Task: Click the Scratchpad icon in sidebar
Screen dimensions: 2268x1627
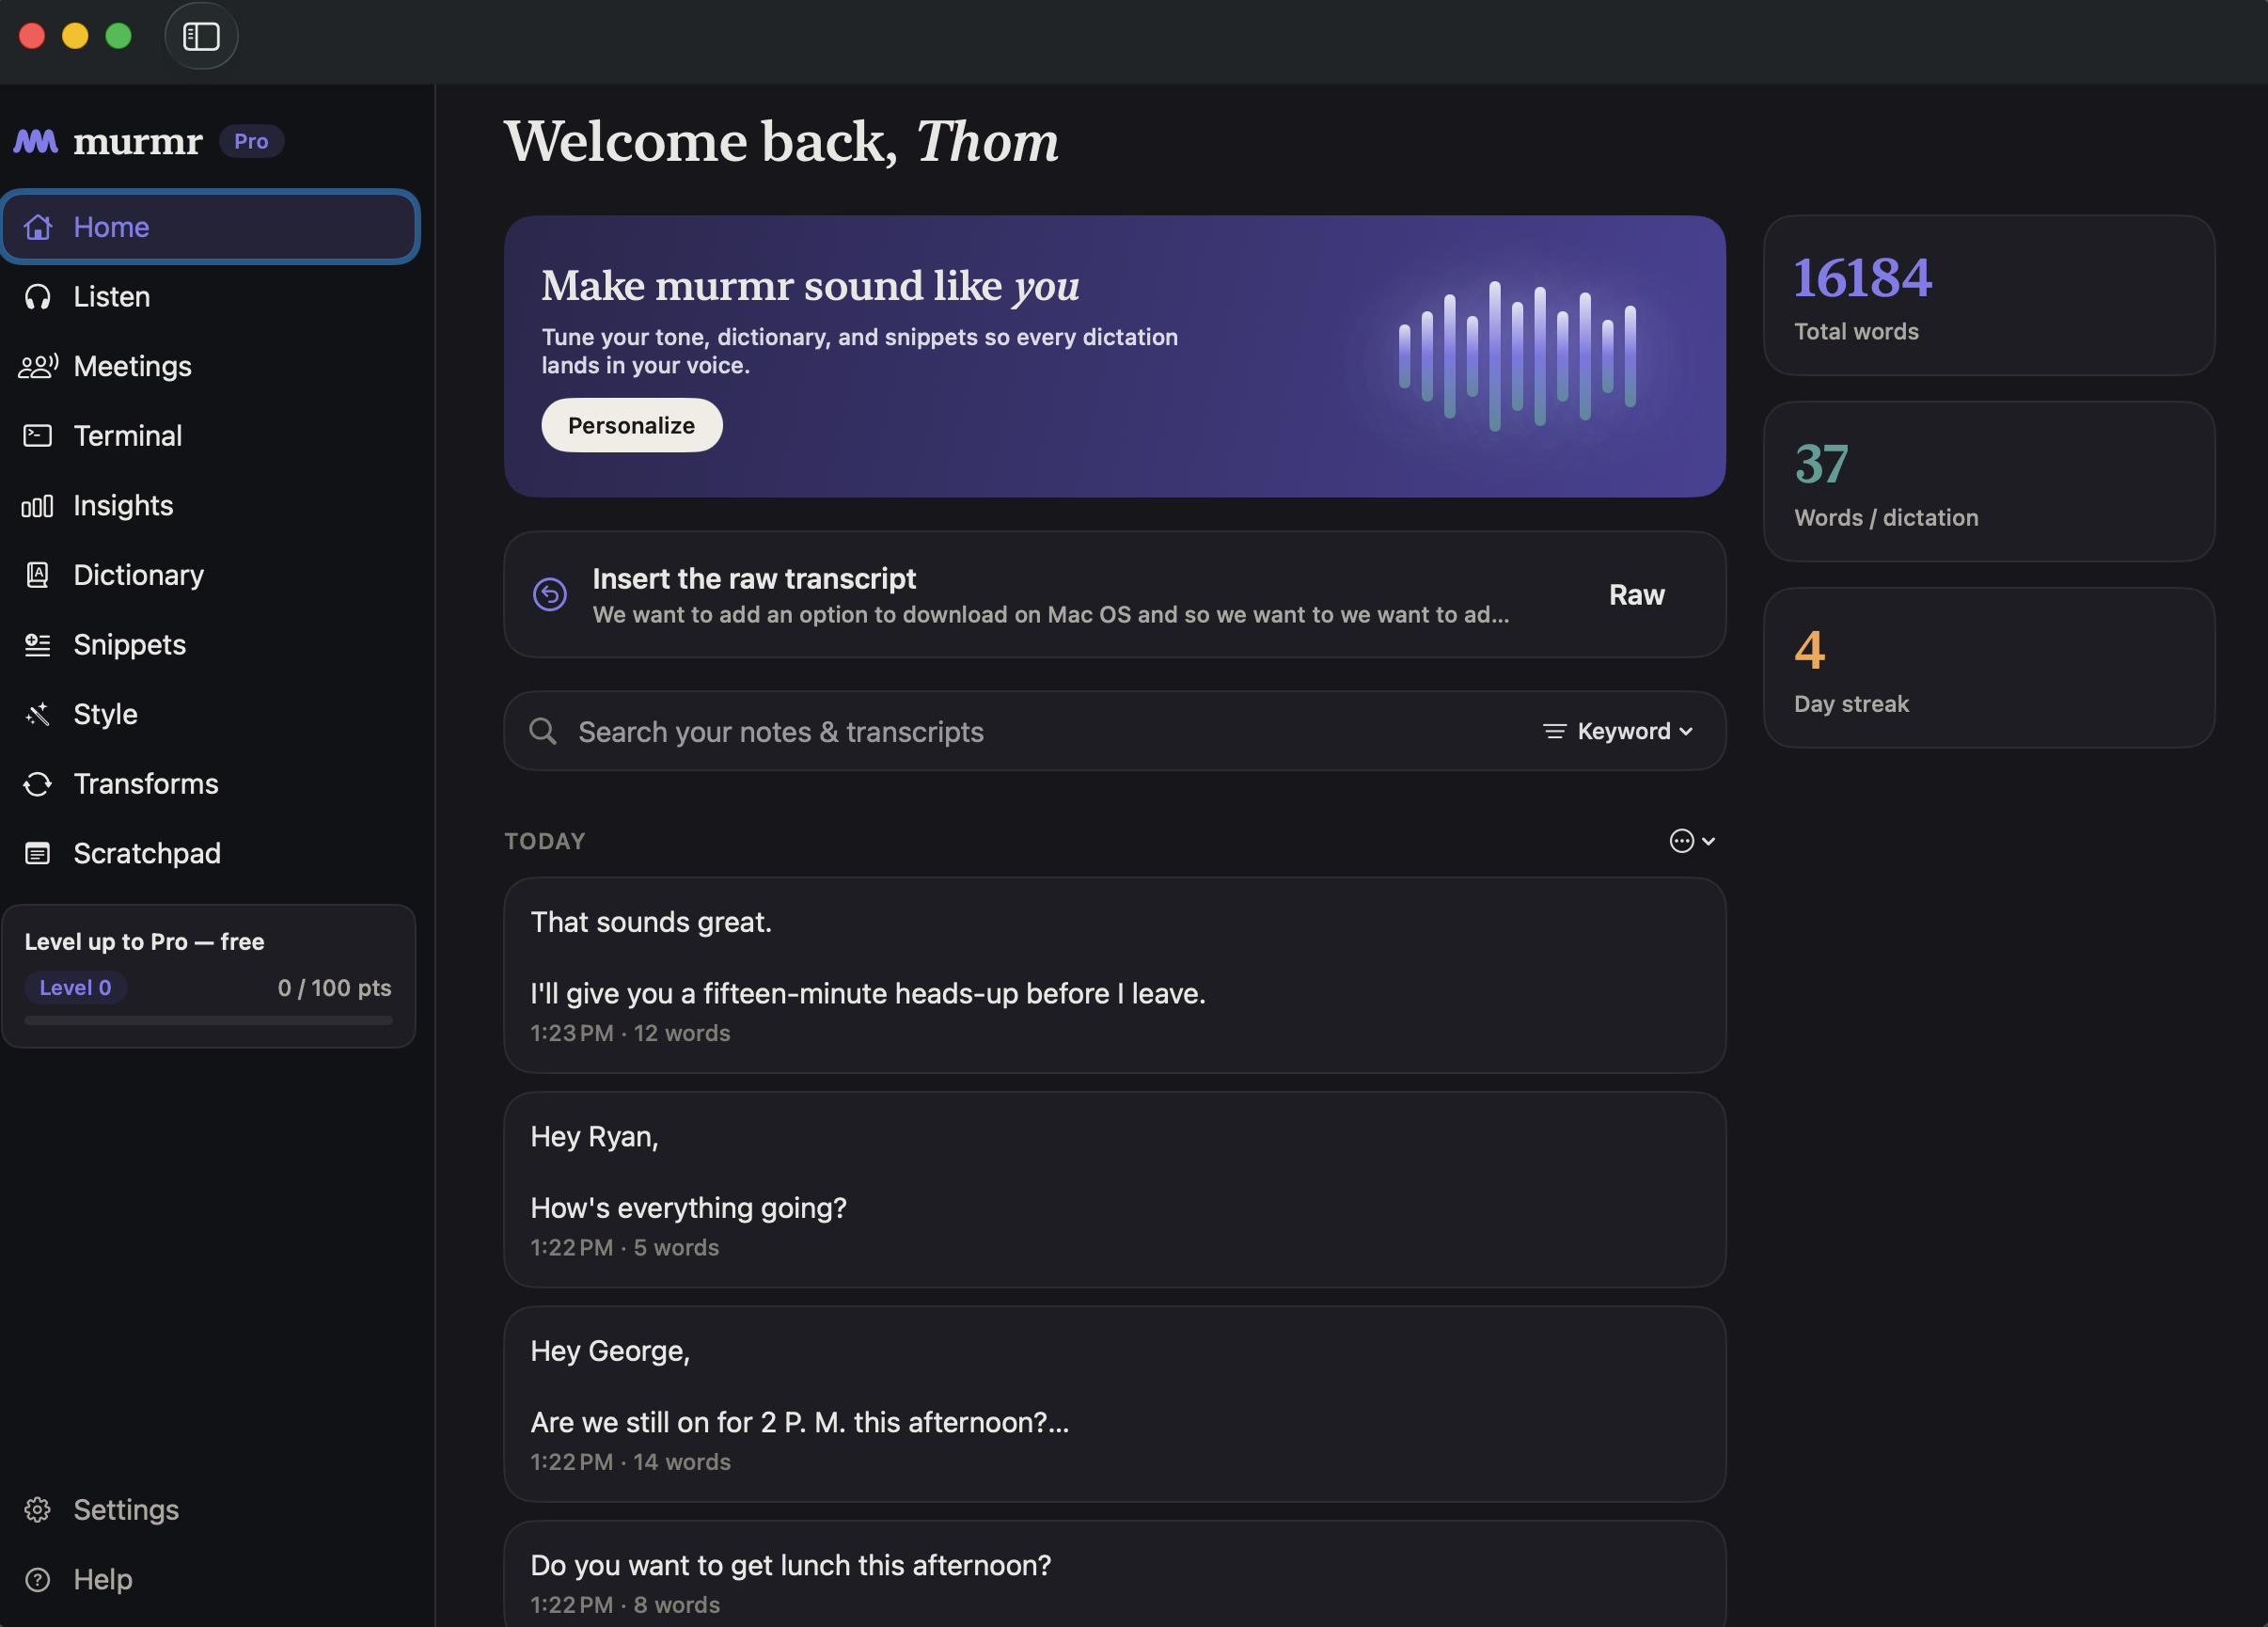Action: click(x=38, y=853)
